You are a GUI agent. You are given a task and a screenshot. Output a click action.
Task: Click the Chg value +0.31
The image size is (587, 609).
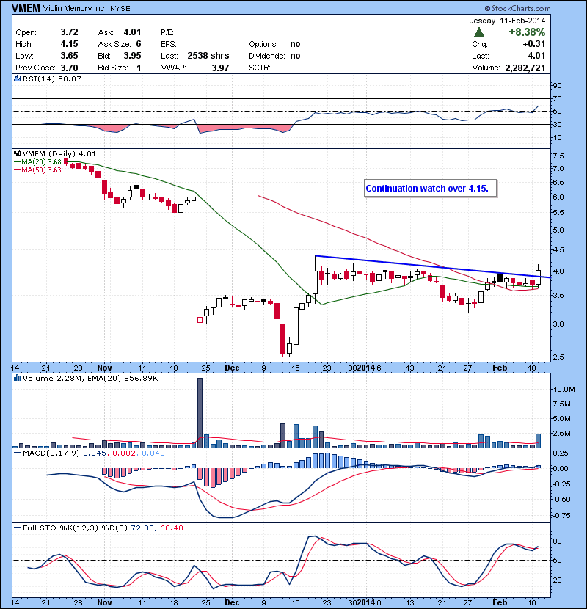click(x=534, y=44)
